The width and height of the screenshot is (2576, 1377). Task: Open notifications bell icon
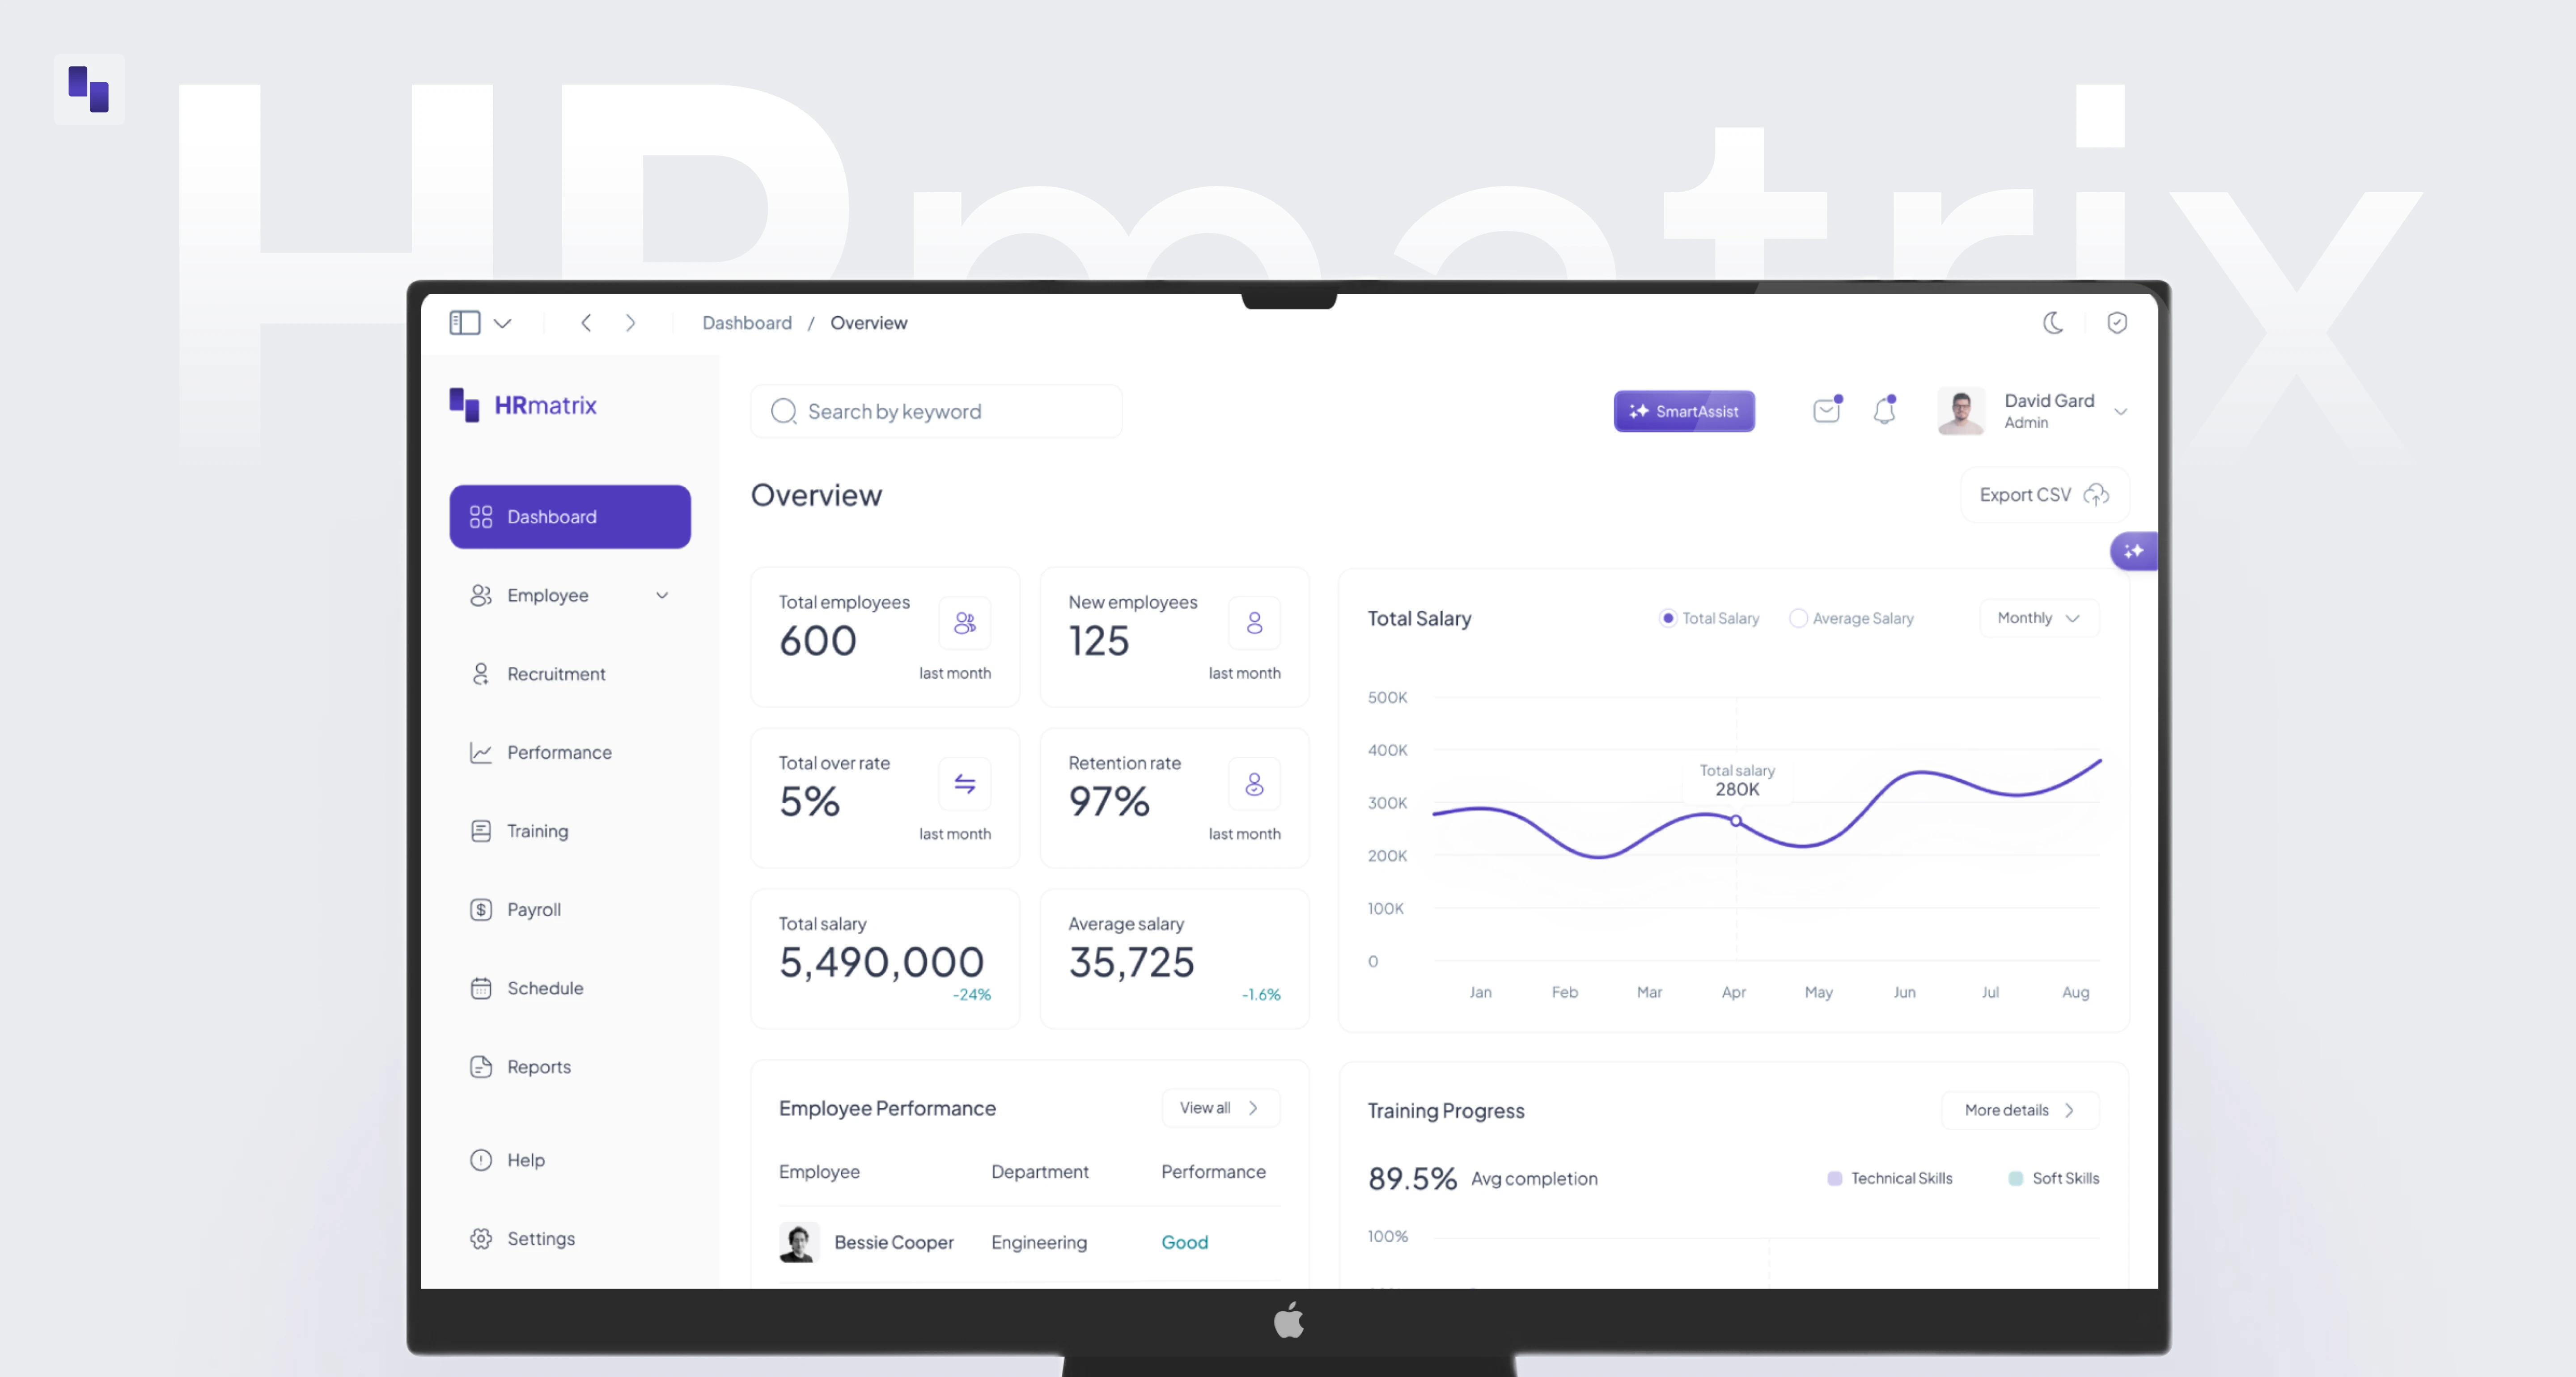coord(1884,410)
